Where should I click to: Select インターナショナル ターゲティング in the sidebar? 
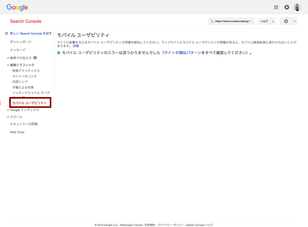tap(31, 94)
